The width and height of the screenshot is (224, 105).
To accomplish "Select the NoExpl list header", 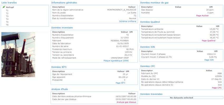I will (10, 7).
